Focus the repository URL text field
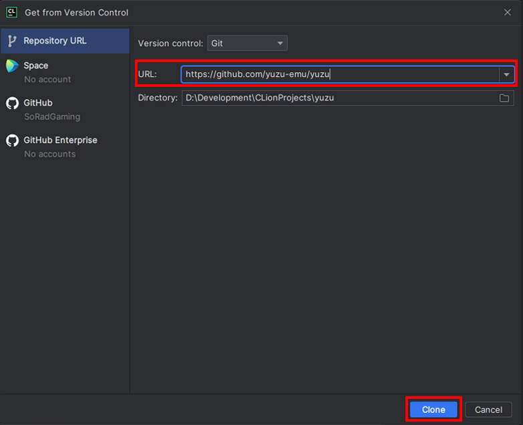523x425 pixels. pos(339,74)
